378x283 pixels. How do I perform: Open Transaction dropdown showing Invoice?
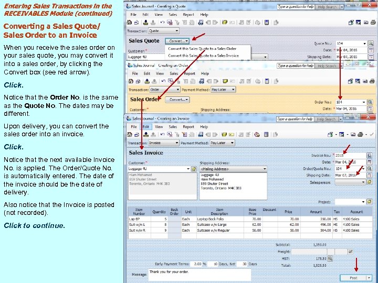pyautogui.click(x=164, y=143)
